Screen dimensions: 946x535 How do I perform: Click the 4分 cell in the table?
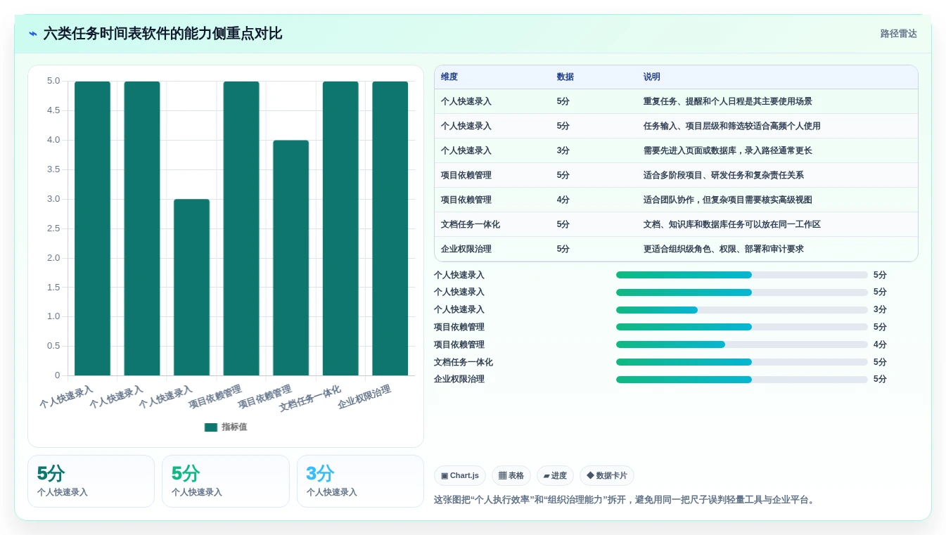pyautogui.click(x=563, y=200)
